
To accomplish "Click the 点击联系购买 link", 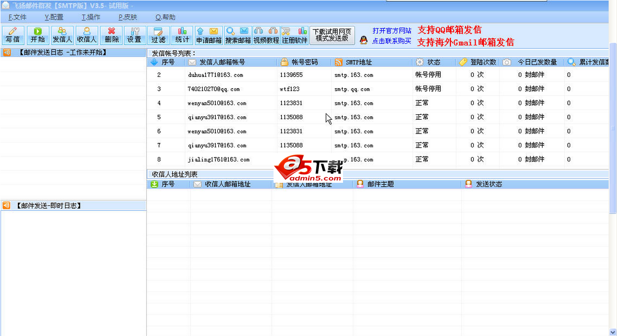I will click(392, 41).
